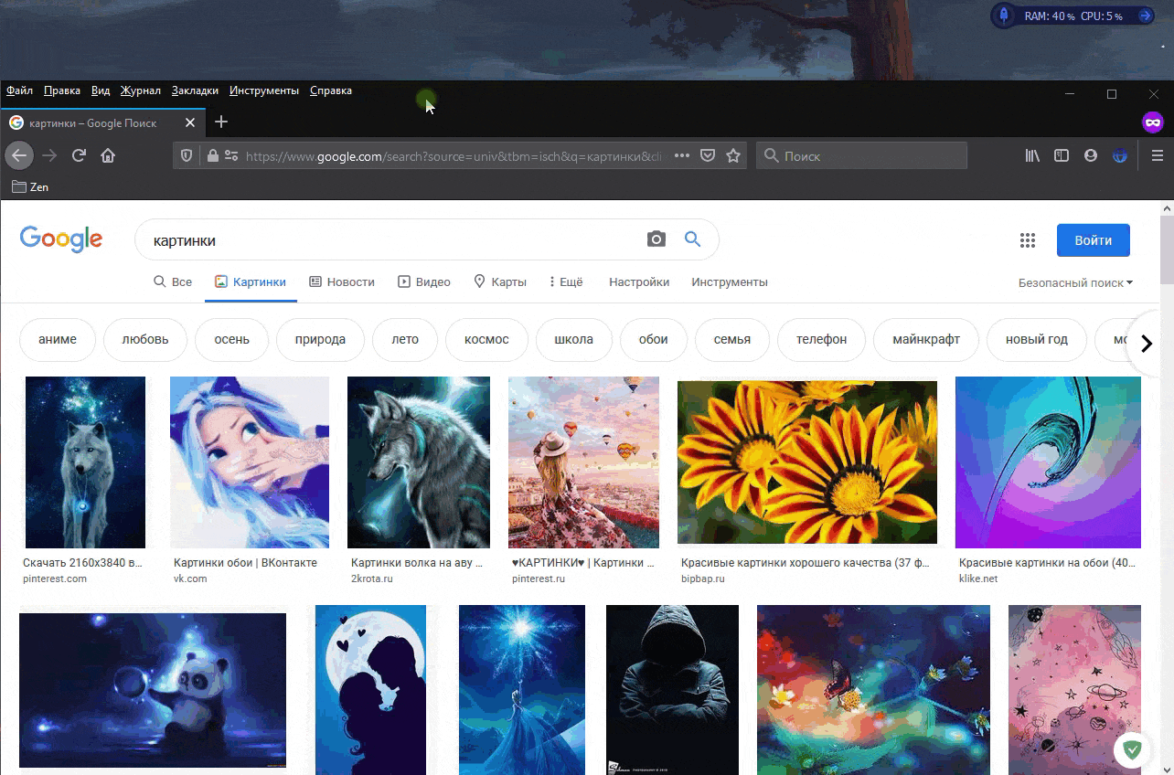Save the page to Pocket
The width and height of the screenshot is (1174, 775).
[707, 156]
